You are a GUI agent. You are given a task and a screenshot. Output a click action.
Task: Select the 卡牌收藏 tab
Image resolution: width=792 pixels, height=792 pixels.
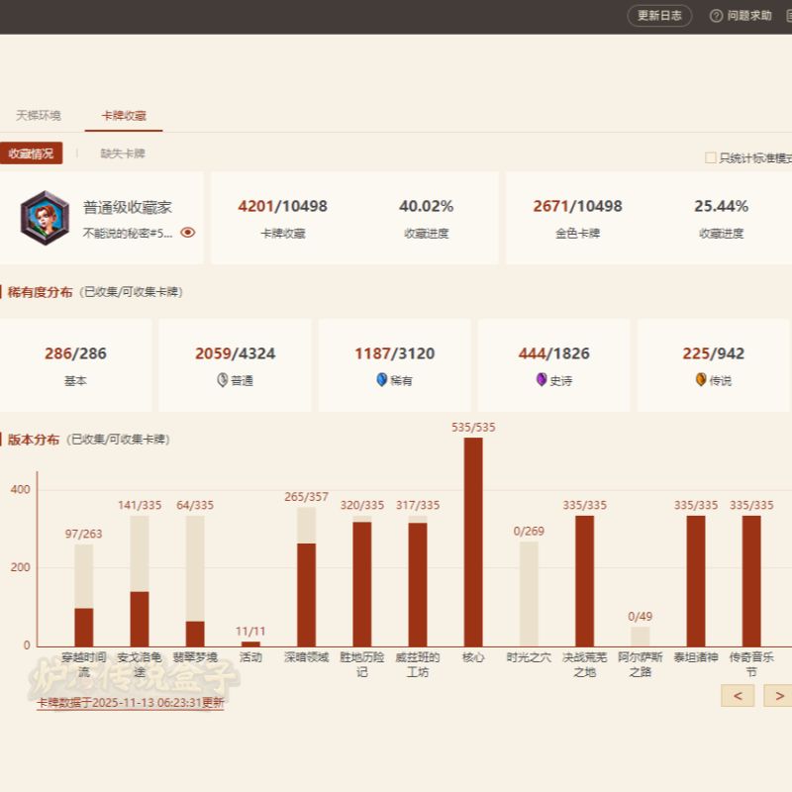[124, 116]
